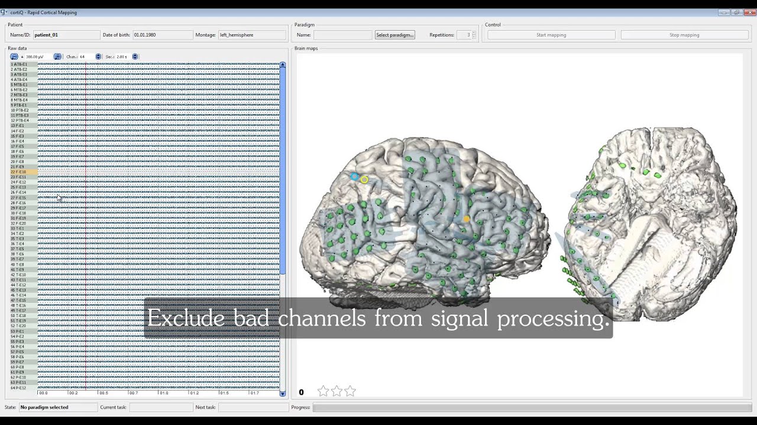
Task: Select channel label 11 PTB-E3
Action: (24, 116)
